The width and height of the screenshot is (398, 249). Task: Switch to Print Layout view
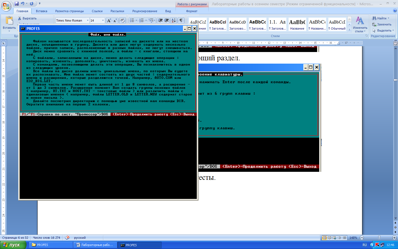click(324, 238)
